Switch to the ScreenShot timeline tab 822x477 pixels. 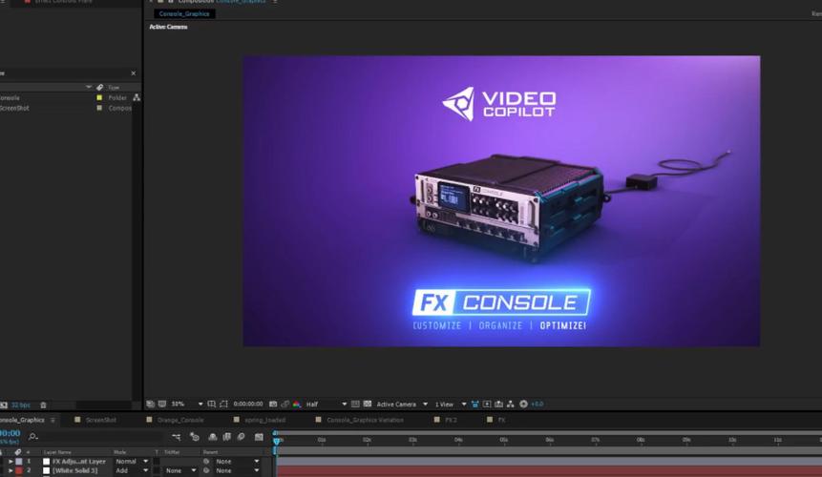point(100,420)
